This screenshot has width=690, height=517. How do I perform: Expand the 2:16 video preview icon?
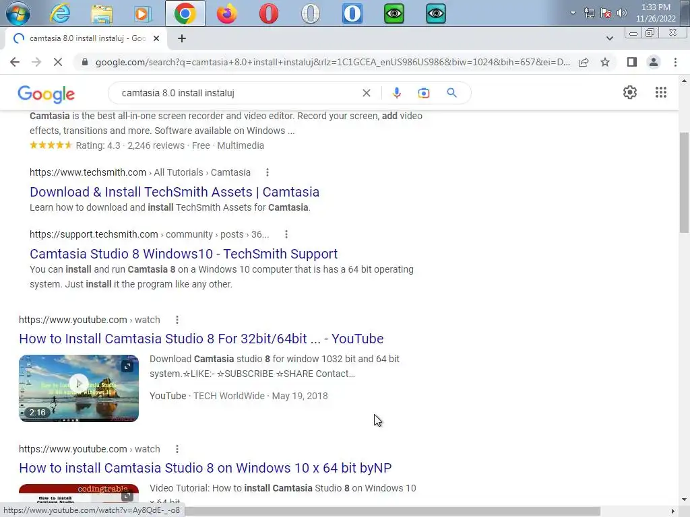(x=127, y=366)
